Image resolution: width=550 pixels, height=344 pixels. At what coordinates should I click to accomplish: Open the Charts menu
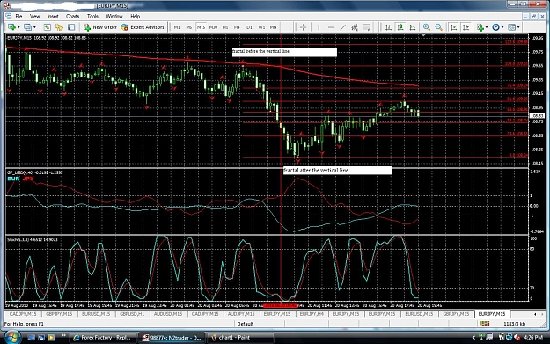pyautogui.click(x=73, y=16)
